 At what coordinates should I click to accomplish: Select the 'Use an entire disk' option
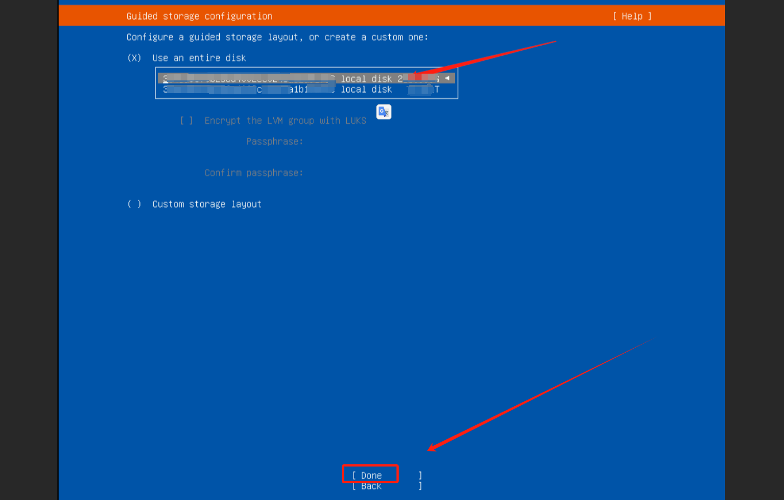coord(186,58)
